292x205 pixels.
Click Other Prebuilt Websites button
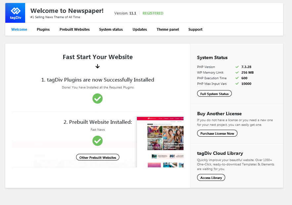click(x=98, y=157)
